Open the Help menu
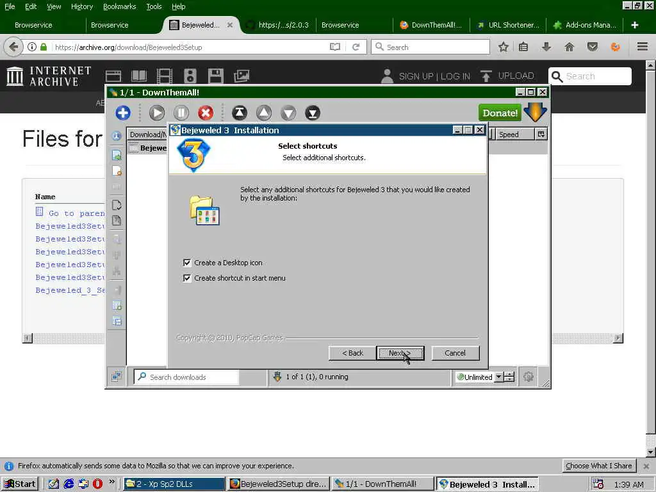The height and width of the screenshot is (492, 656). [x=178, y=6]
